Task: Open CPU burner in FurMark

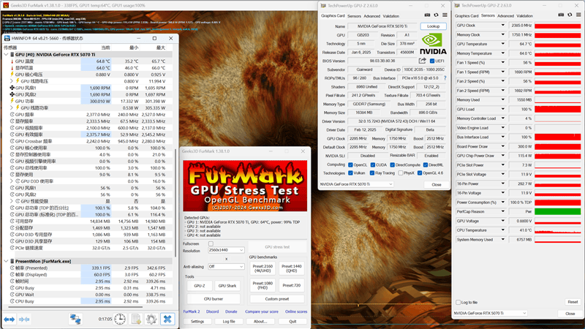Action: (x=214, y=299)
